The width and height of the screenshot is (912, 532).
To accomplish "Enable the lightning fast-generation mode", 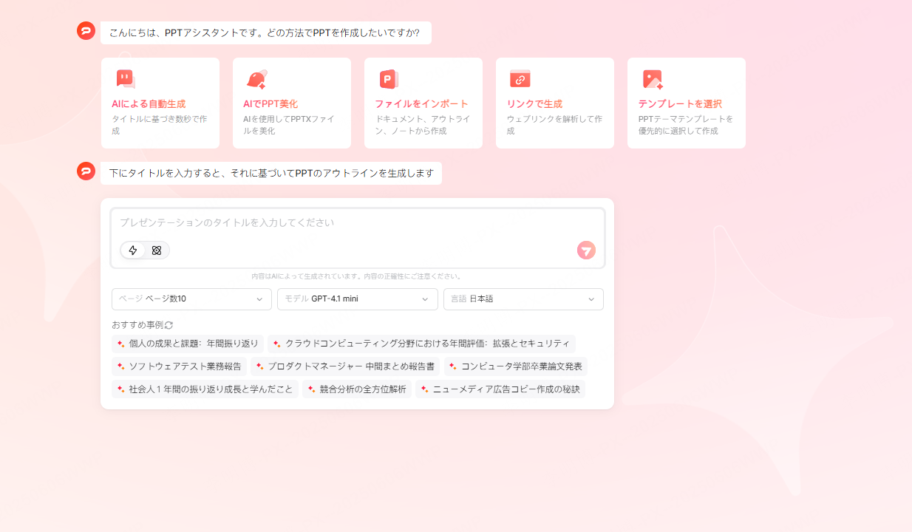I will click(132, 250).
